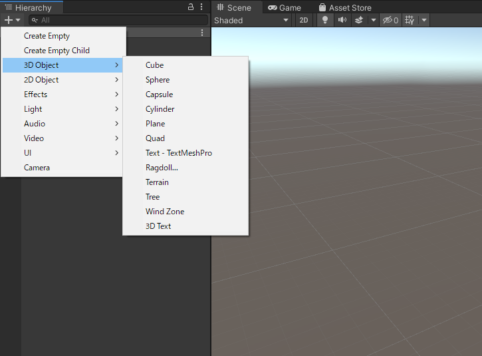This screenshot has width=482, height=356.
Task: Open Hierarchy panel three-dot options menu
Action: pyautogui.click(x=201, y=7)
